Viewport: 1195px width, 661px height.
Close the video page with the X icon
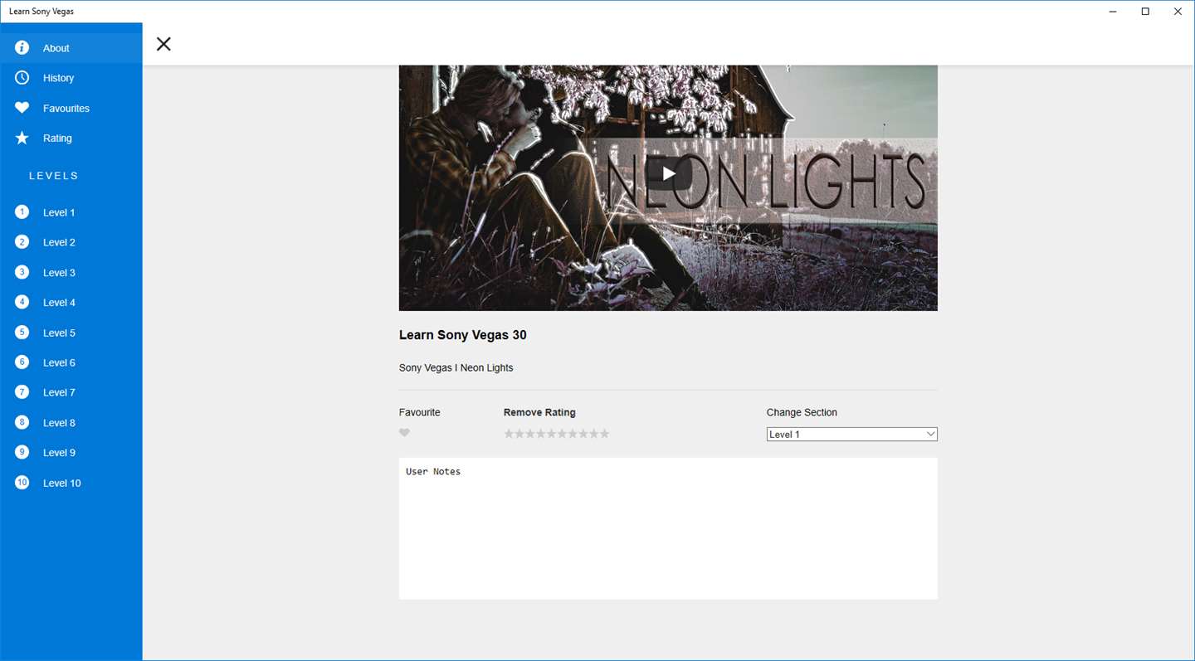[x=163, y=44]
